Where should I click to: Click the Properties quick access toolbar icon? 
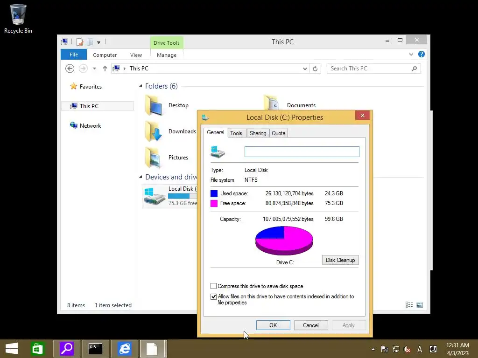(80, 41)
